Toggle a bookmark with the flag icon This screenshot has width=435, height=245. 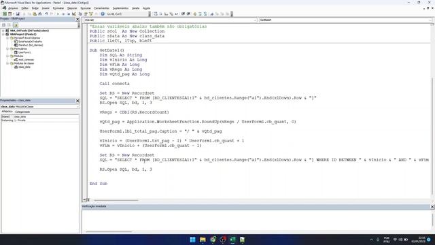coord(211,14)
